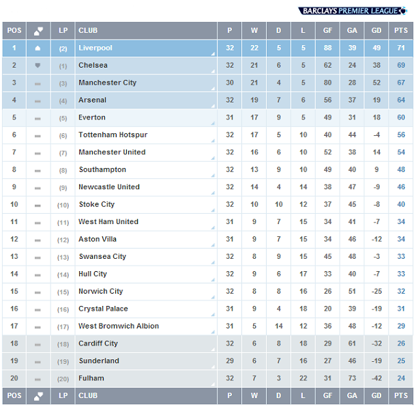This screenshot has height=407, width=416.
Task: Click Chelsea's downward movement arrow icon
Action: coord(38,66)
